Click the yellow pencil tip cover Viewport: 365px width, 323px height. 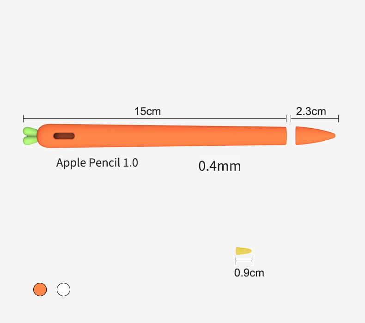[243, 251]
